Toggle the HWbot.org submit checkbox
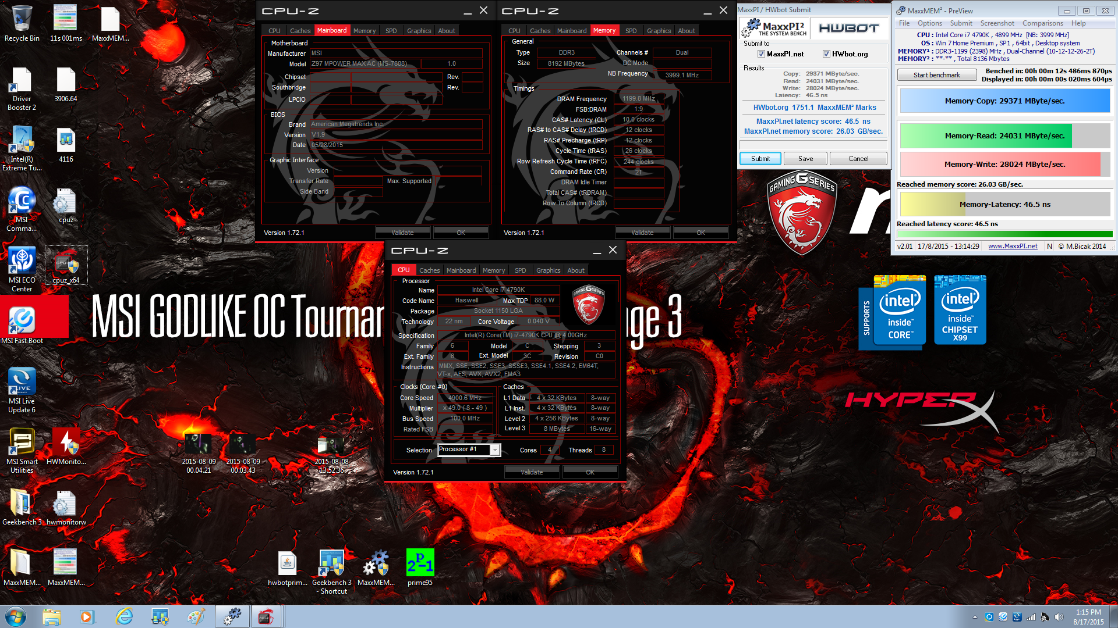Viewport: 1118px width, 628px height. [826, 54]
